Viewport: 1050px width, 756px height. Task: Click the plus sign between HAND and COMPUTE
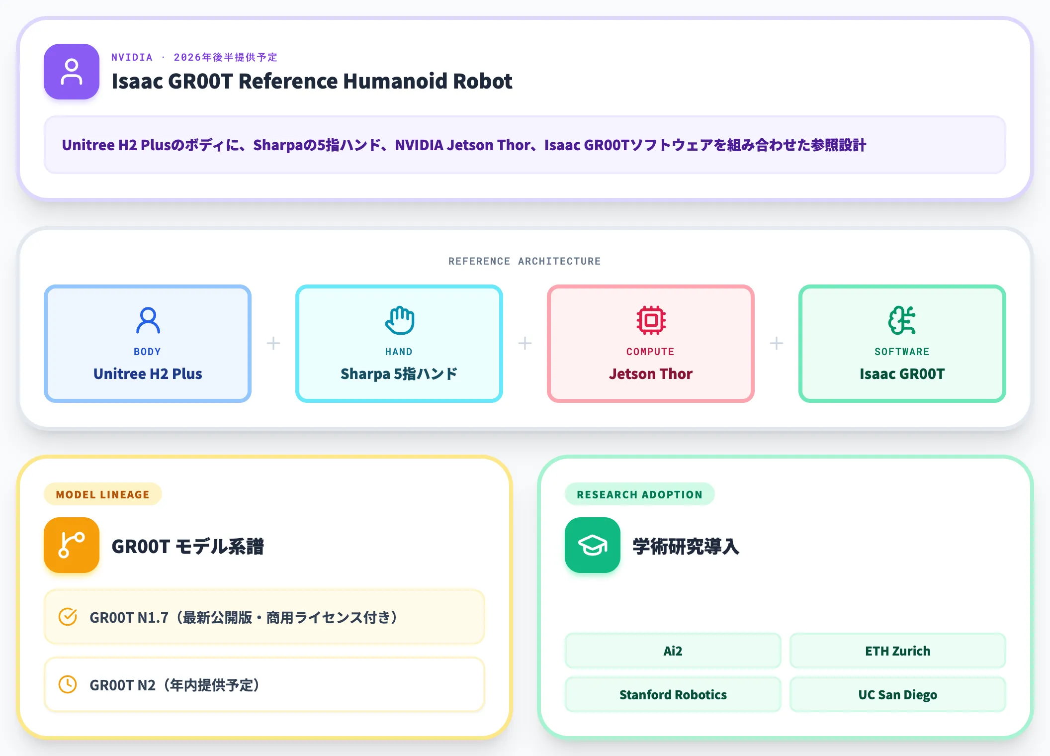[x=525, y=343]
